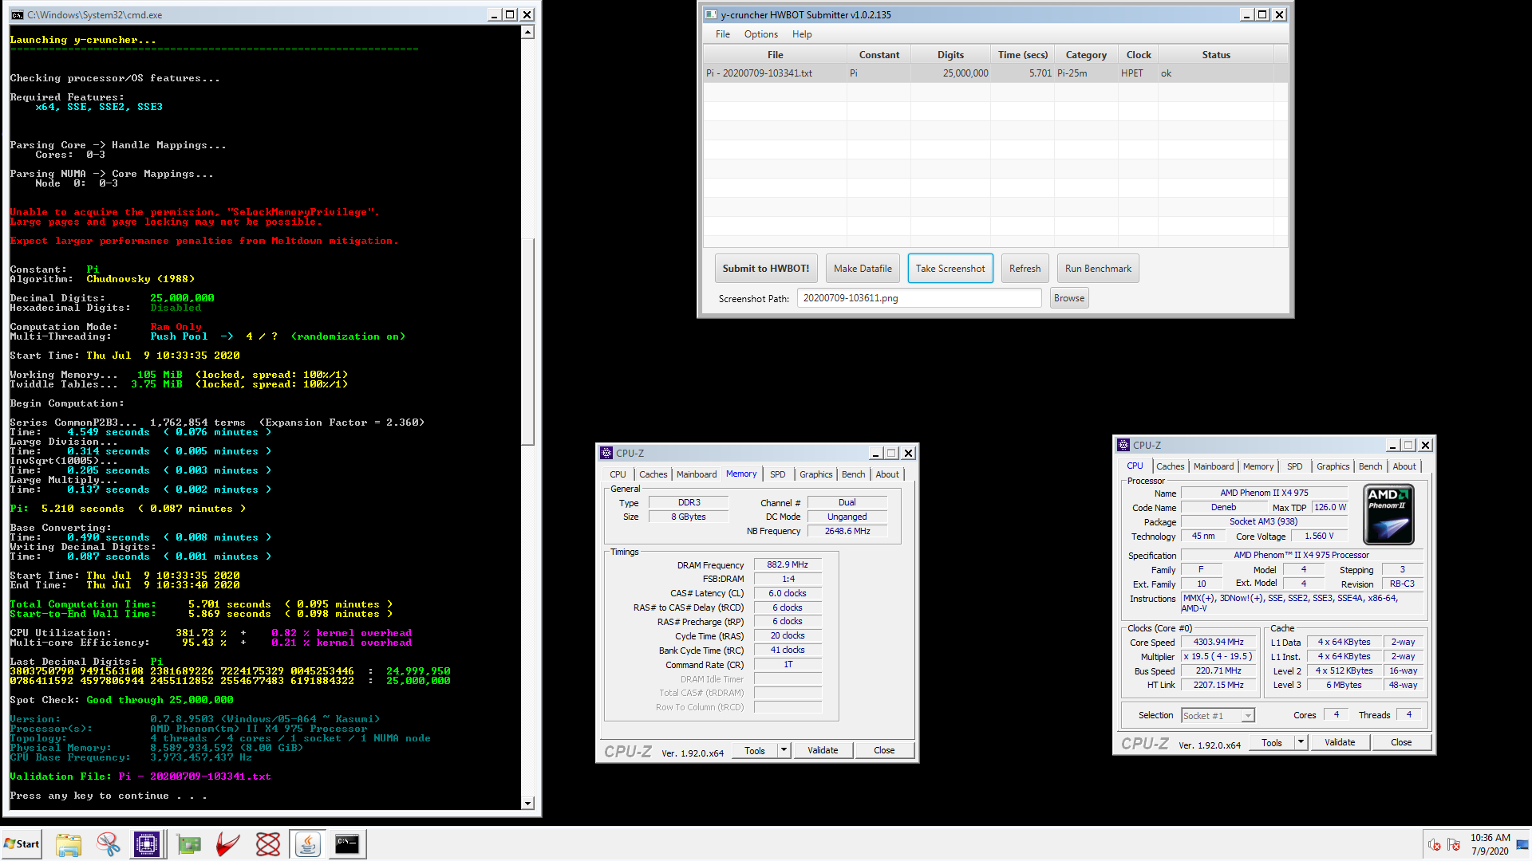The width and height of the screenshot is (1532, 861).
Task: Click the Browse button for screenshot path
Action: 1068,298
